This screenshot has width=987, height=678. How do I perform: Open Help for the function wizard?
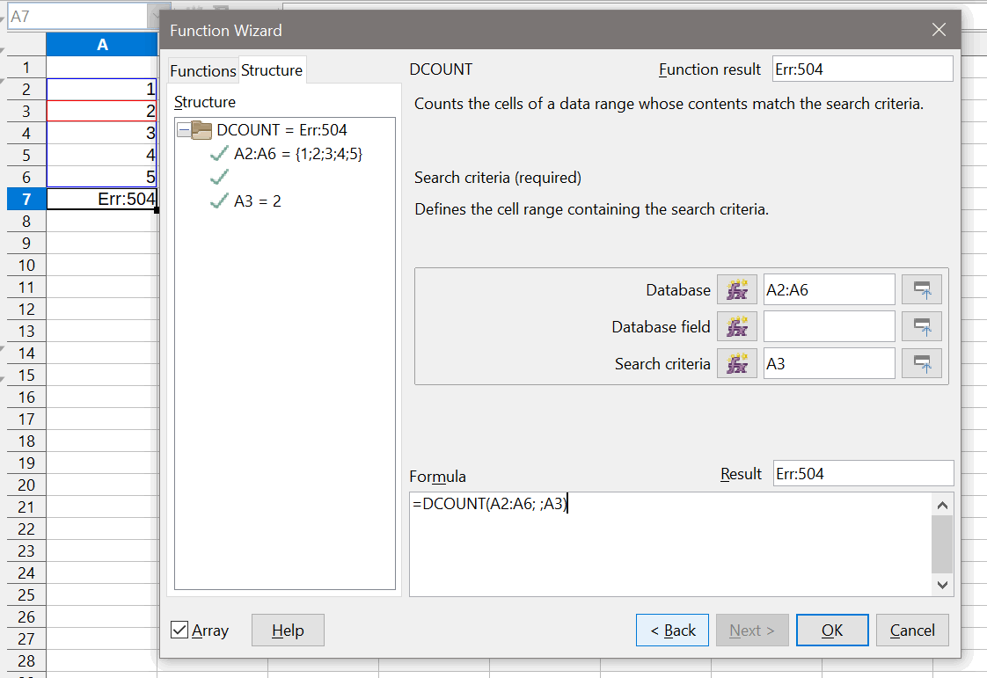[x=288, y=630]
